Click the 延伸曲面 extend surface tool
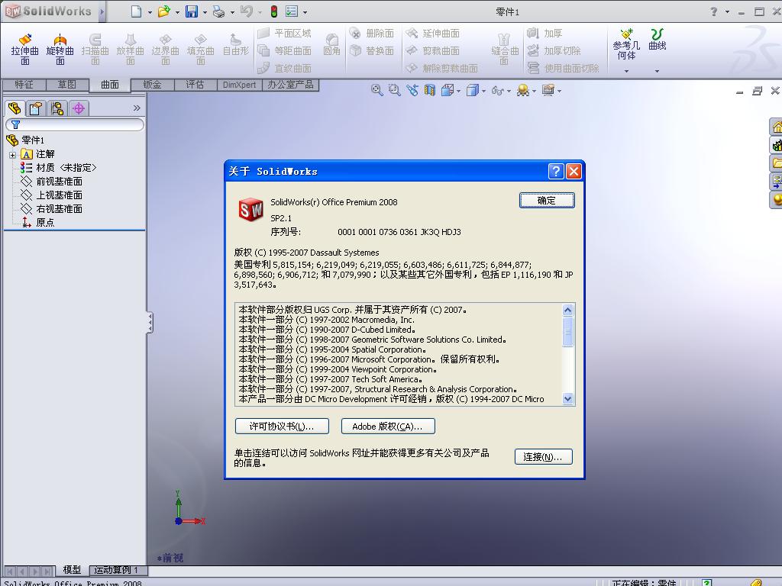The image size is (782, 586). tap(432, 34)
